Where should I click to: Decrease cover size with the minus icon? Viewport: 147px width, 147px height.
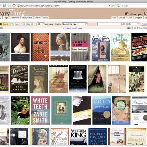tap(24, 24)
